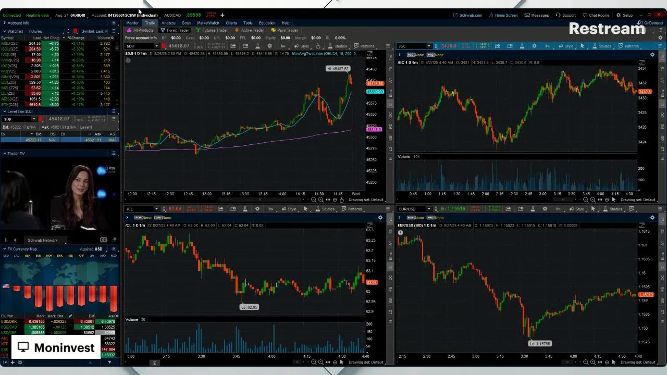Open Chat Rooms
Screen dimensions: 667x375
pos(596,15)
